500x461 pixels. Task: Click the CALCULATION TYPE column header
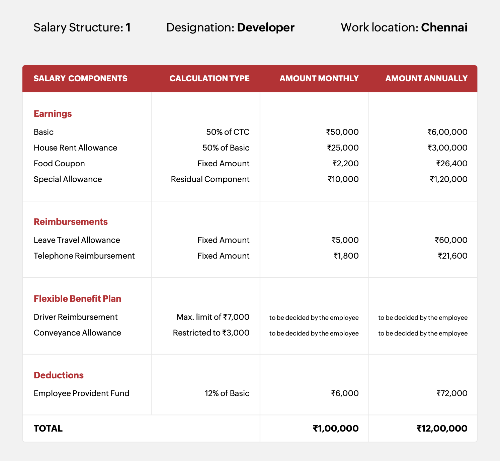pyautogui.click(x=210, y=79)
